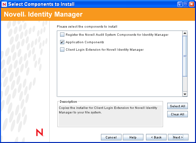This screenshot has width=196, height=143.
Task: Go back to the previous step
Action: [156, 137]
